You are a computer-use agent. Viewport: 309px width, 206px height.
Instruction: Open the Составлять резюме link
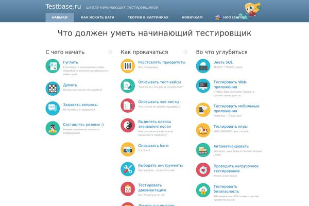point(83,124)
